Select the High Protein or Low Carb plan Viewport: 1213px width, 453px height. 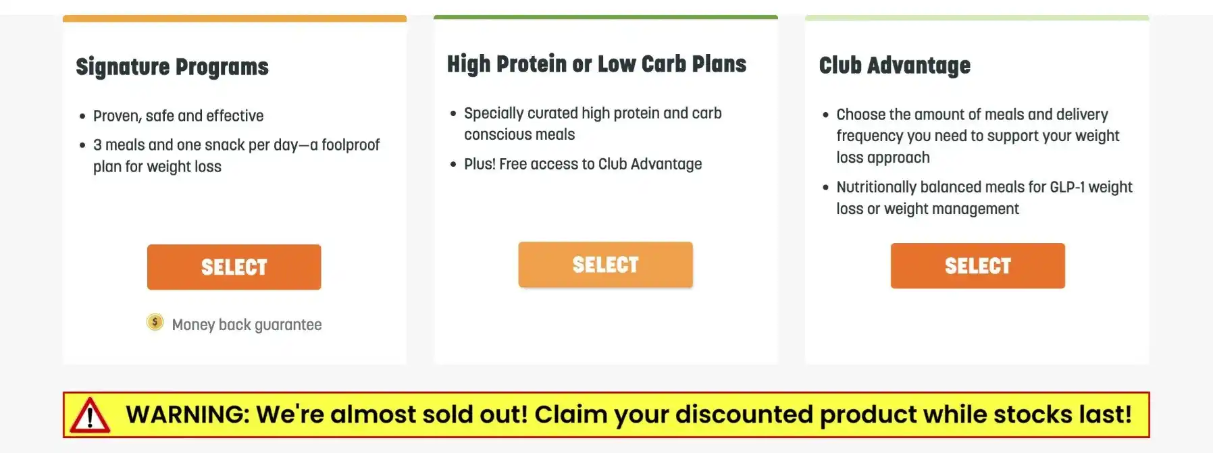pos(605,264)
